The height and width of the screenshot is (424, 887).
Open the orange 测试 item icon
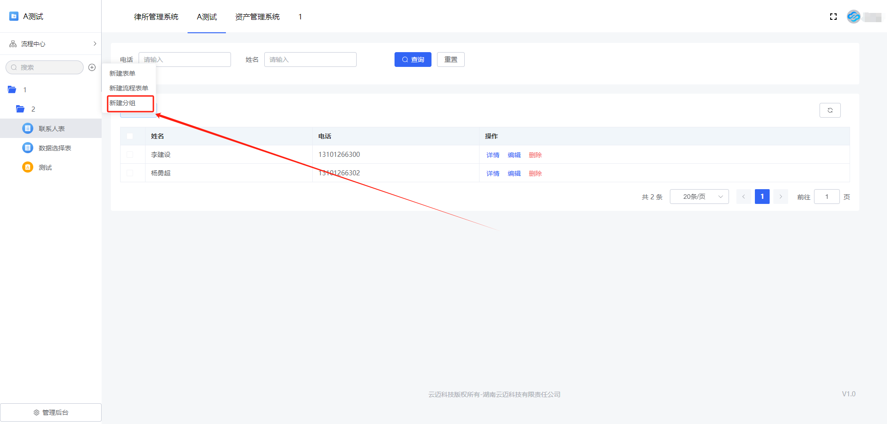point(28,167)
